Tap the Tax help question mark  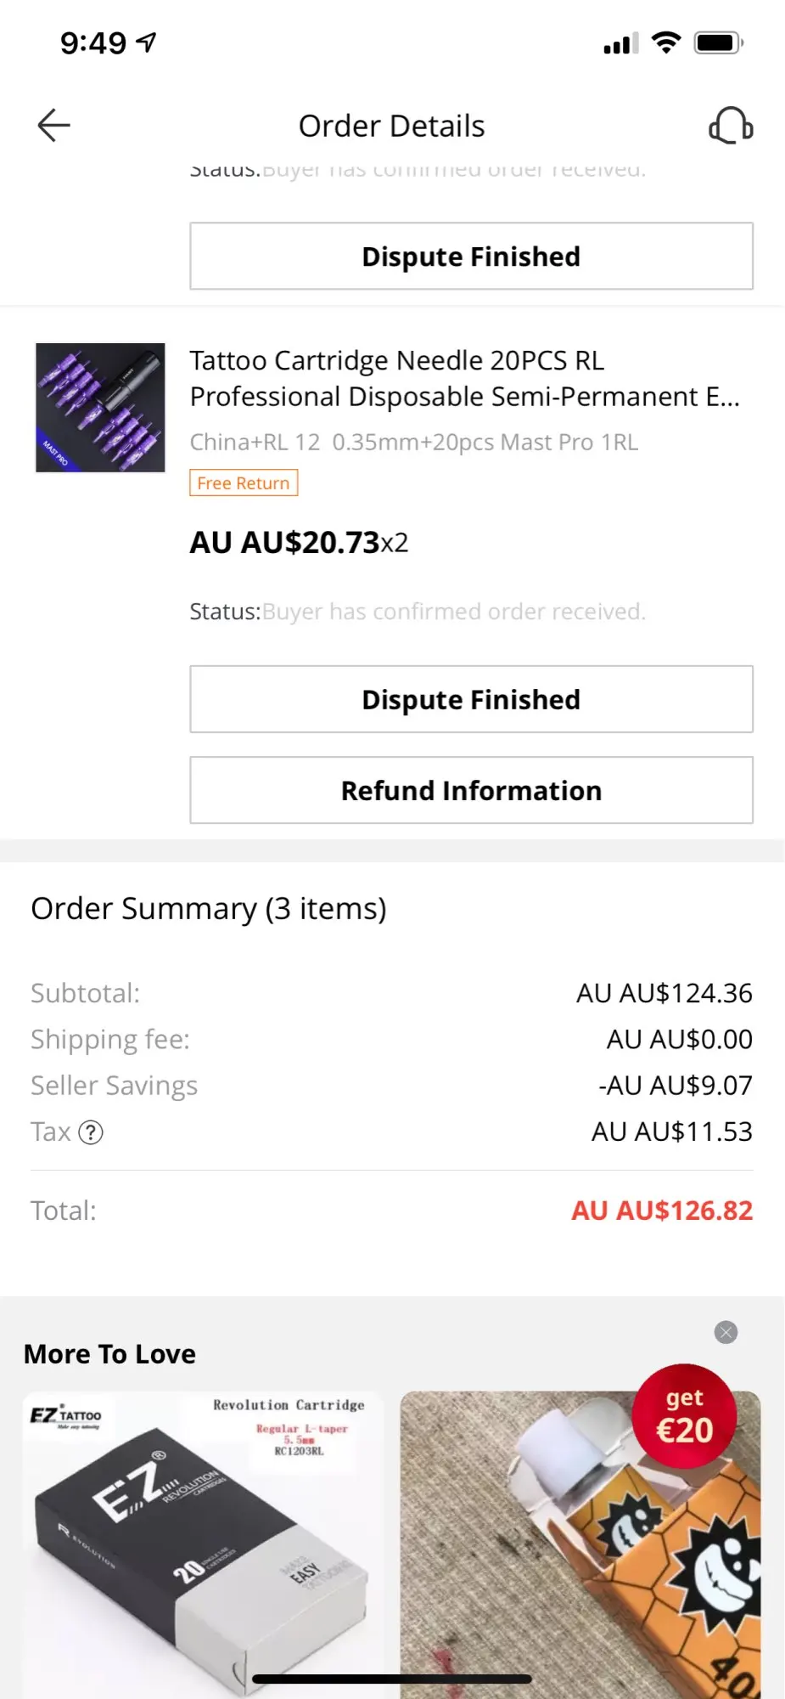click(x=91, y=1132)
